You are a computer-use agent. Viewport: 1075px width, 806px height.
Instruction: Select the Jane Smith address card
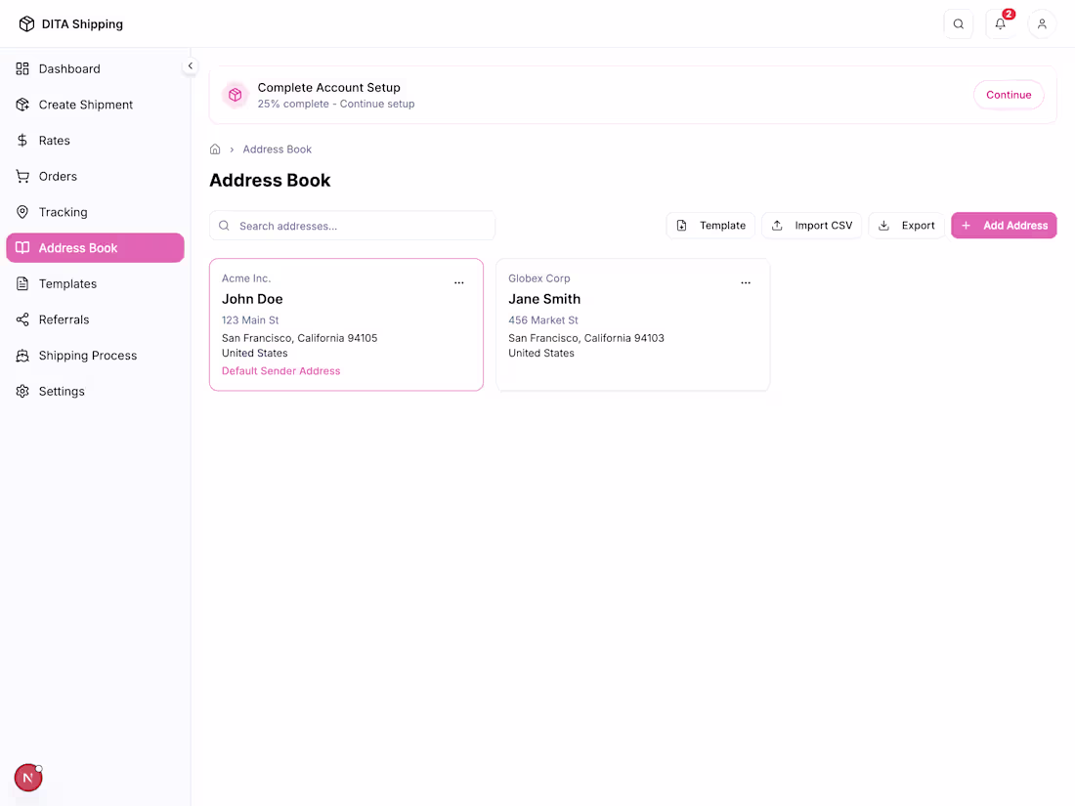(x=633, y=325)
